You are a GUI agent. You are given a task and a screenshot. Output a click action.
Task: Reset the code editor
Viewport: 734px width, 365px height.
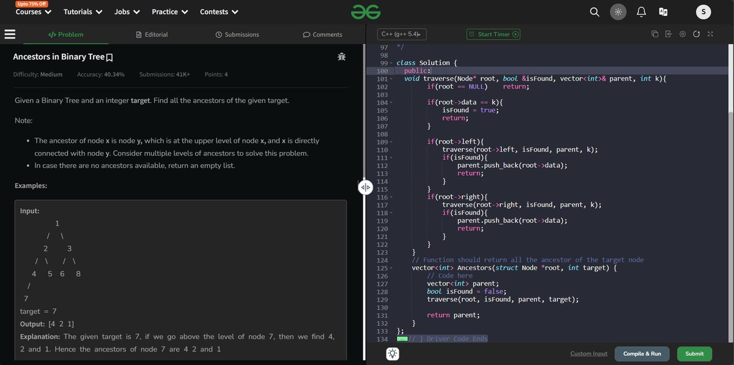tap(697, 34)
